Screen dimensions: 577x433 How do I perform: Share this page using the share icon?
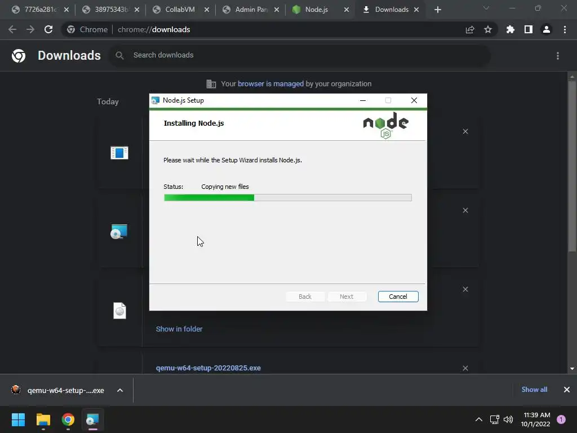[x=470, y=29]
